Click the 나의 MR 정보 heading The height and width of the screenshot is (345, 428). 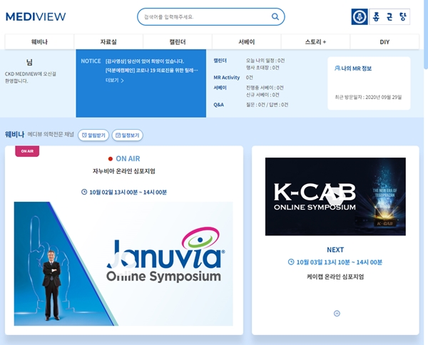click(x=356, y=68)
